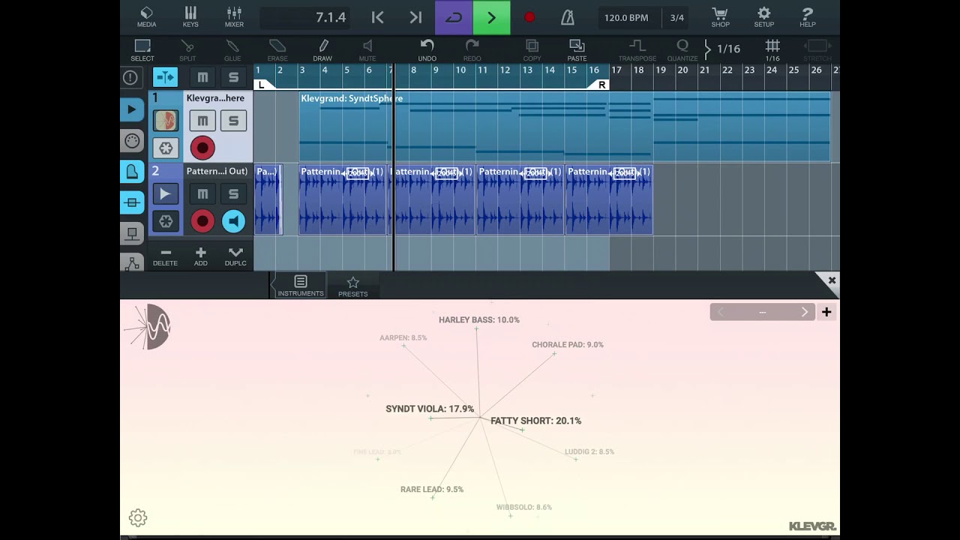Choose the Erase tool
The image size is (960, 540).
pyautogui.click(x=277, y=50)
